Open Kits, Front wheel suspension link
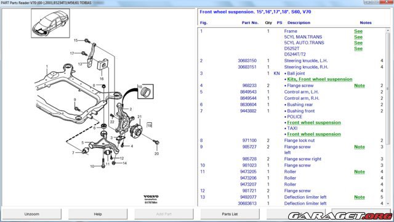Screen dimensions: 394x222 (320, 80)
